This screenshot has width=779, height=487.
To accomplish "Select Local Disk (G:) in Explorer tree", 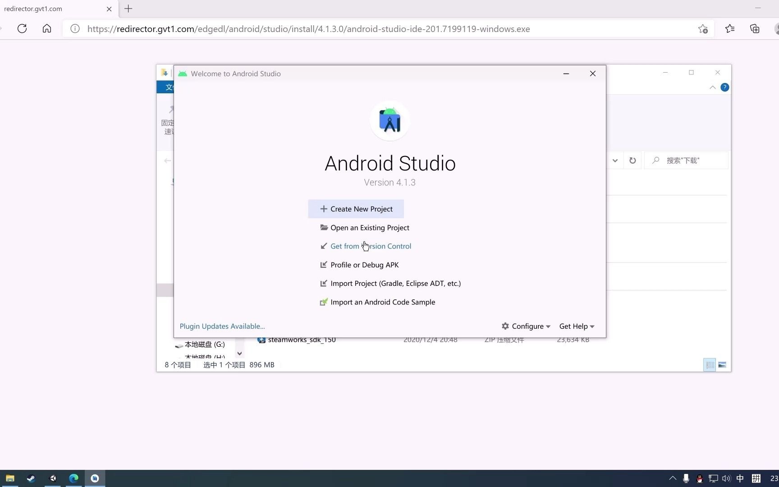I will 200,345.
